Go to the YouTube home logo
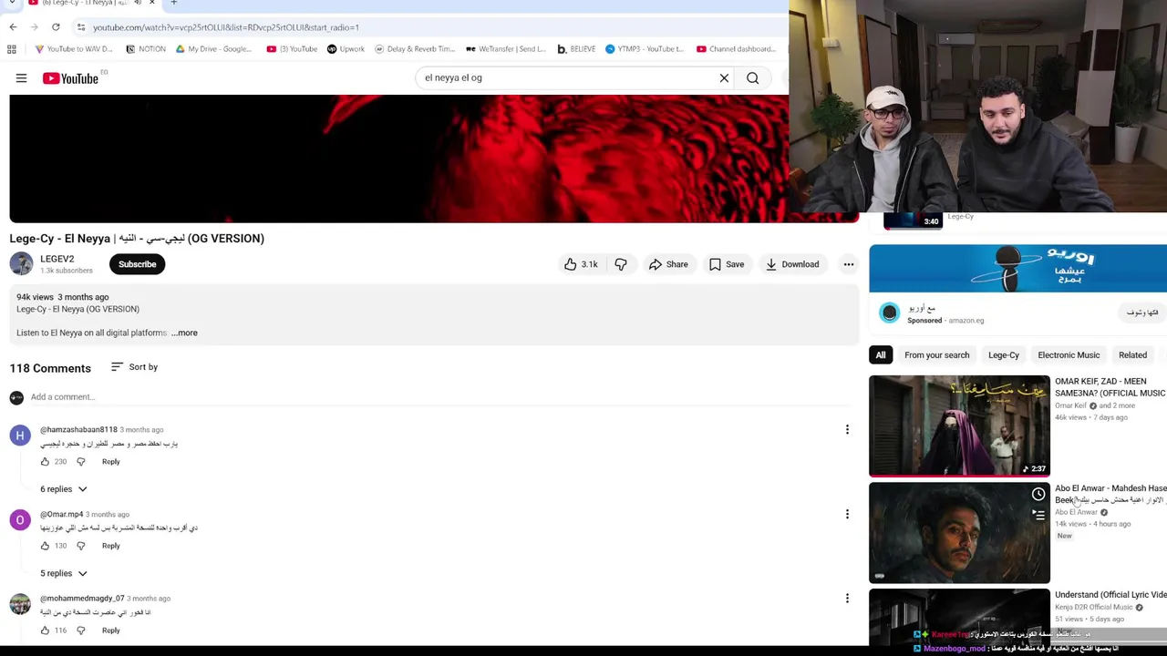1167x656 pixels. 70,78
